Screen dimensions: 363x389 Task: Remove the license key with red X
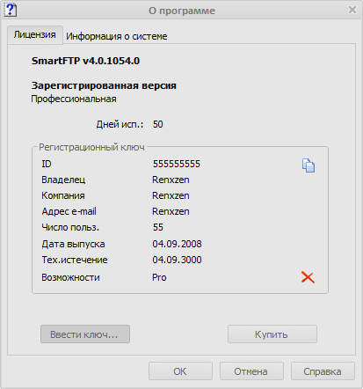(x=308, y=277)
